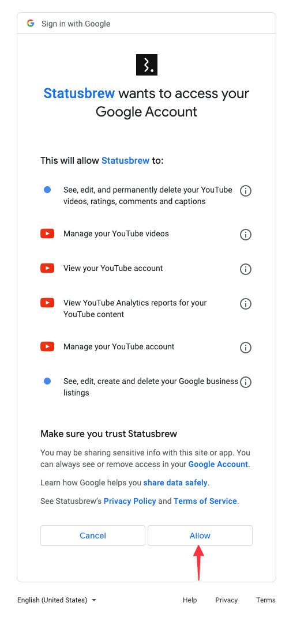Open Statusbrew's Privacy Policy link
This screenshot has width=293, height=618.
pyautogui.click(x=130, y=502)
